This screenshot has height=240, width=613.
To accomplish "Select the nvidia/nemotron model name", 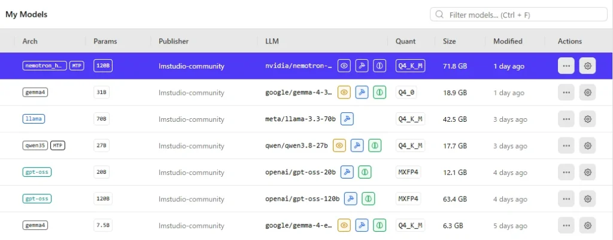I will [299, 66].
